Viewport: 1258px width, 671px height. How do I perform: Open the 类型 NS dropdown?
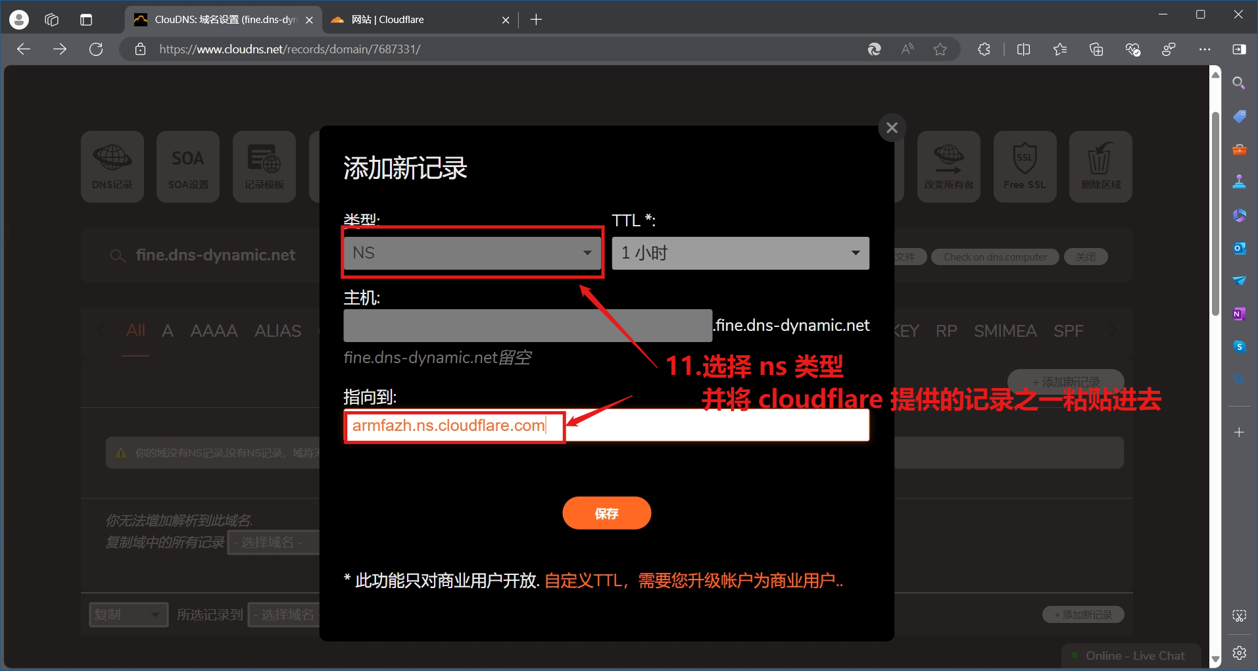pos(472,253)
